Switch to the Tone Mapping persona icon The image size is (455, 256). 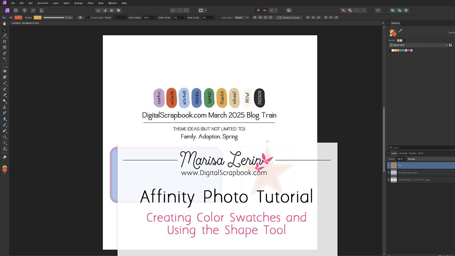tap(33, 10)
